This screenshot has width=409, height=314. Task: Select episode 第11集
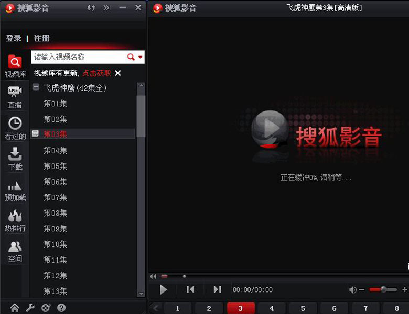coord(55,260)
